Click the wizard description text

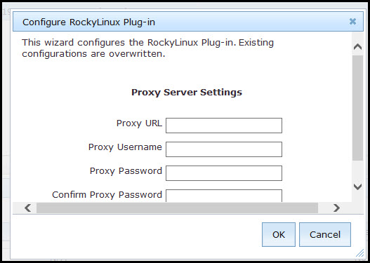147,48
